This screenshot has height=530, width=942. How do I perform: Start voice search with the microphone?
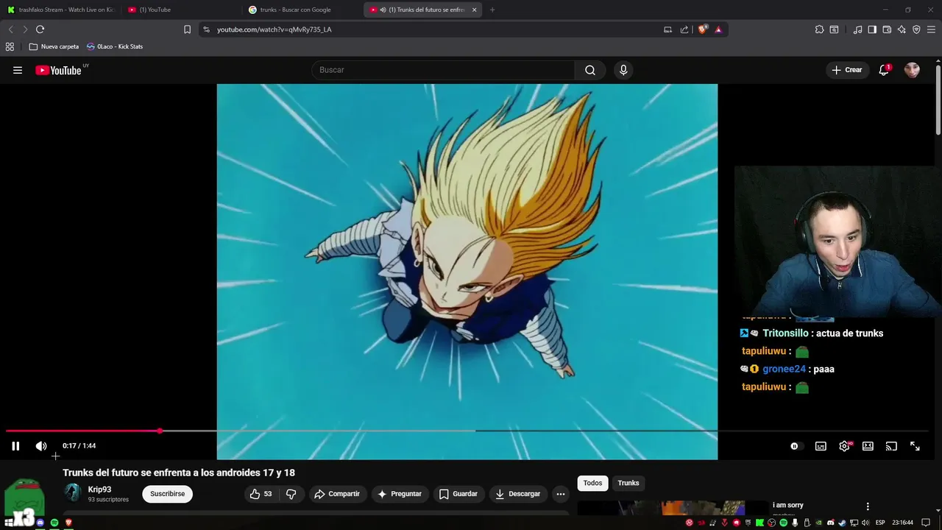tap(623, 70)
